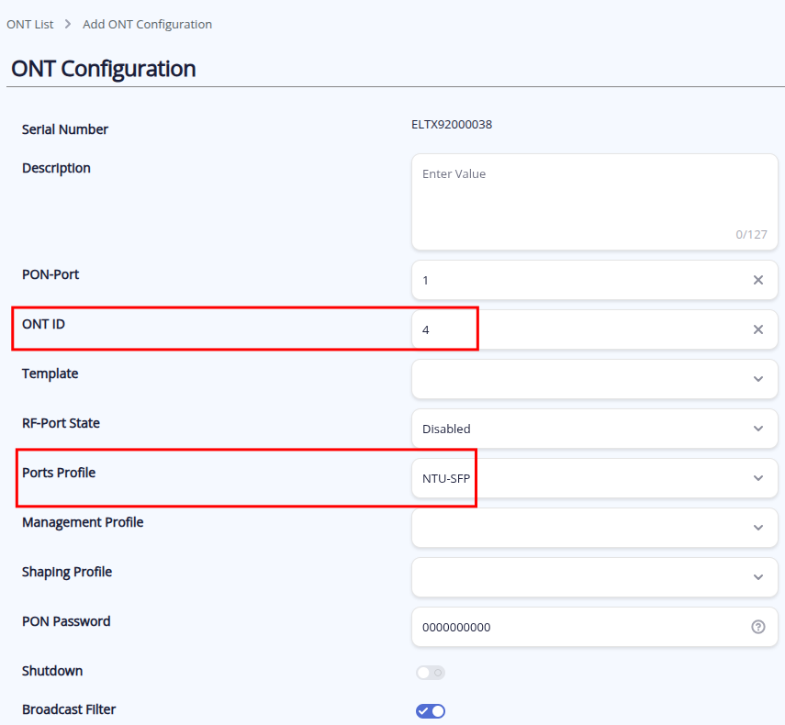Image resolution: width=785 pixels, height=725 pixels.
Task: Toggle the Shutdown switch
Action: click(431, 673)
